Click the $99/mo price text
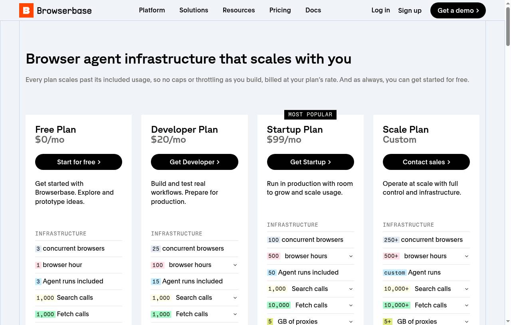This screenshot has width=511, height=325. 284,140
